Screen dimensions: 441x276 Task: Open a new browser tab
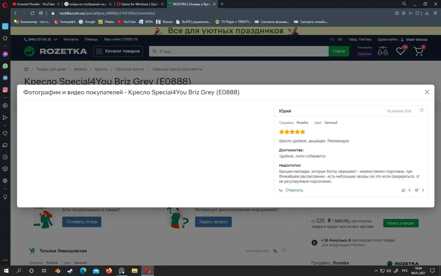[222, 4]
